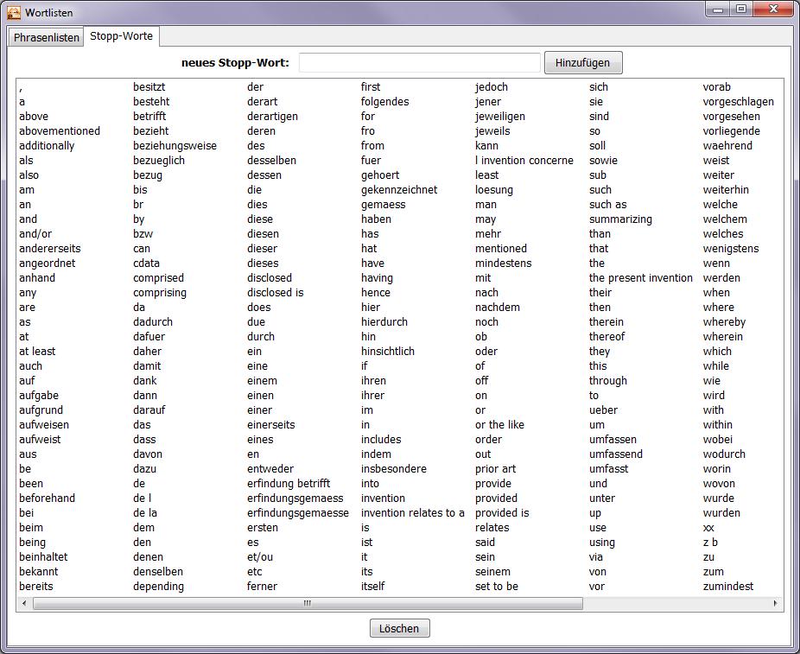Select the stop word 'wenigstens'
This screenshot has width=800, height=654.
point(731,249)
